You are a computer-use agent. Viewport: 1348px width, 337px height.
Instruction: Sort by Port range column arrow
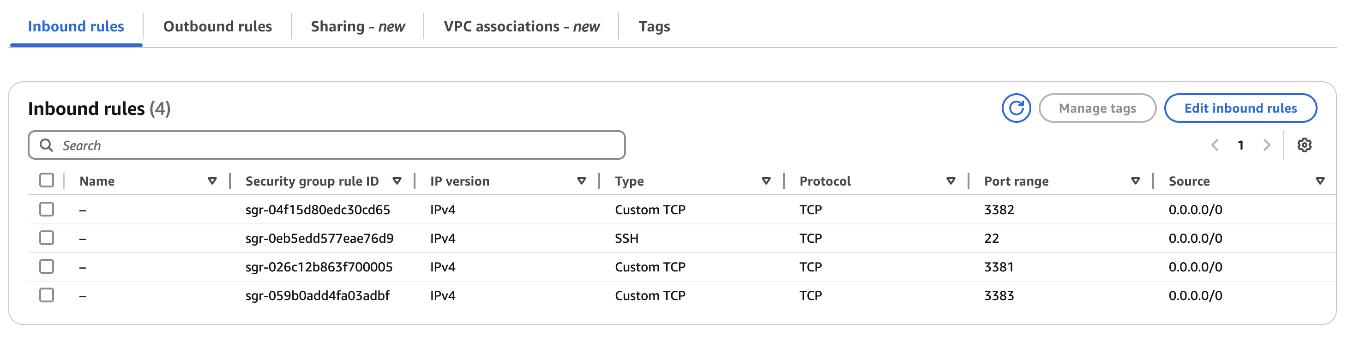1136,181
